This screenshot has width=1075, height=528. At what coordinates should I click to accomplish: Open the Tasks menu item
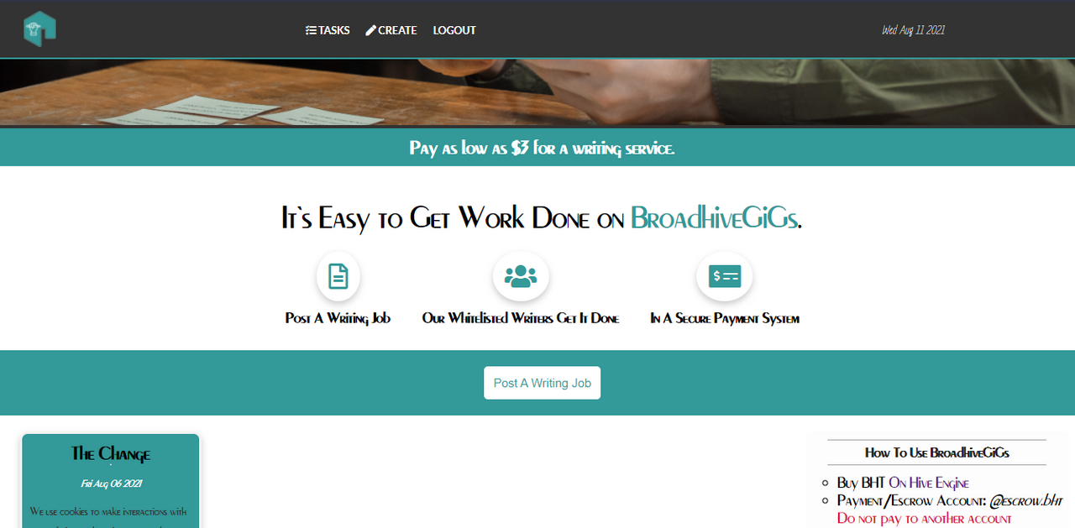[x=328, y=30]
